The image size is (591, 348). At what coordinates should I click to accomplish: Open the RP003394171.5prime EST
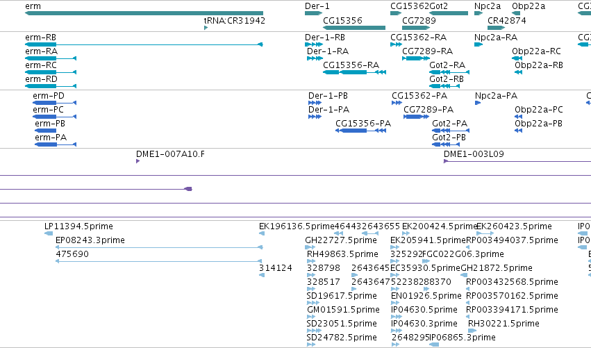pos(468,317)
